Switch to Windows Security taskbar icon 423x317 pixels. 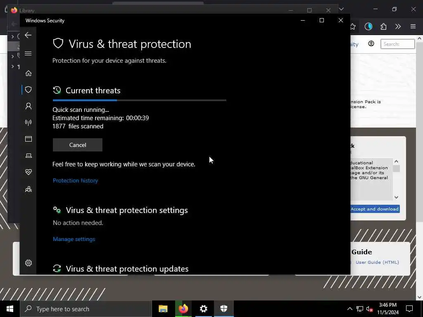click(224, 309)
